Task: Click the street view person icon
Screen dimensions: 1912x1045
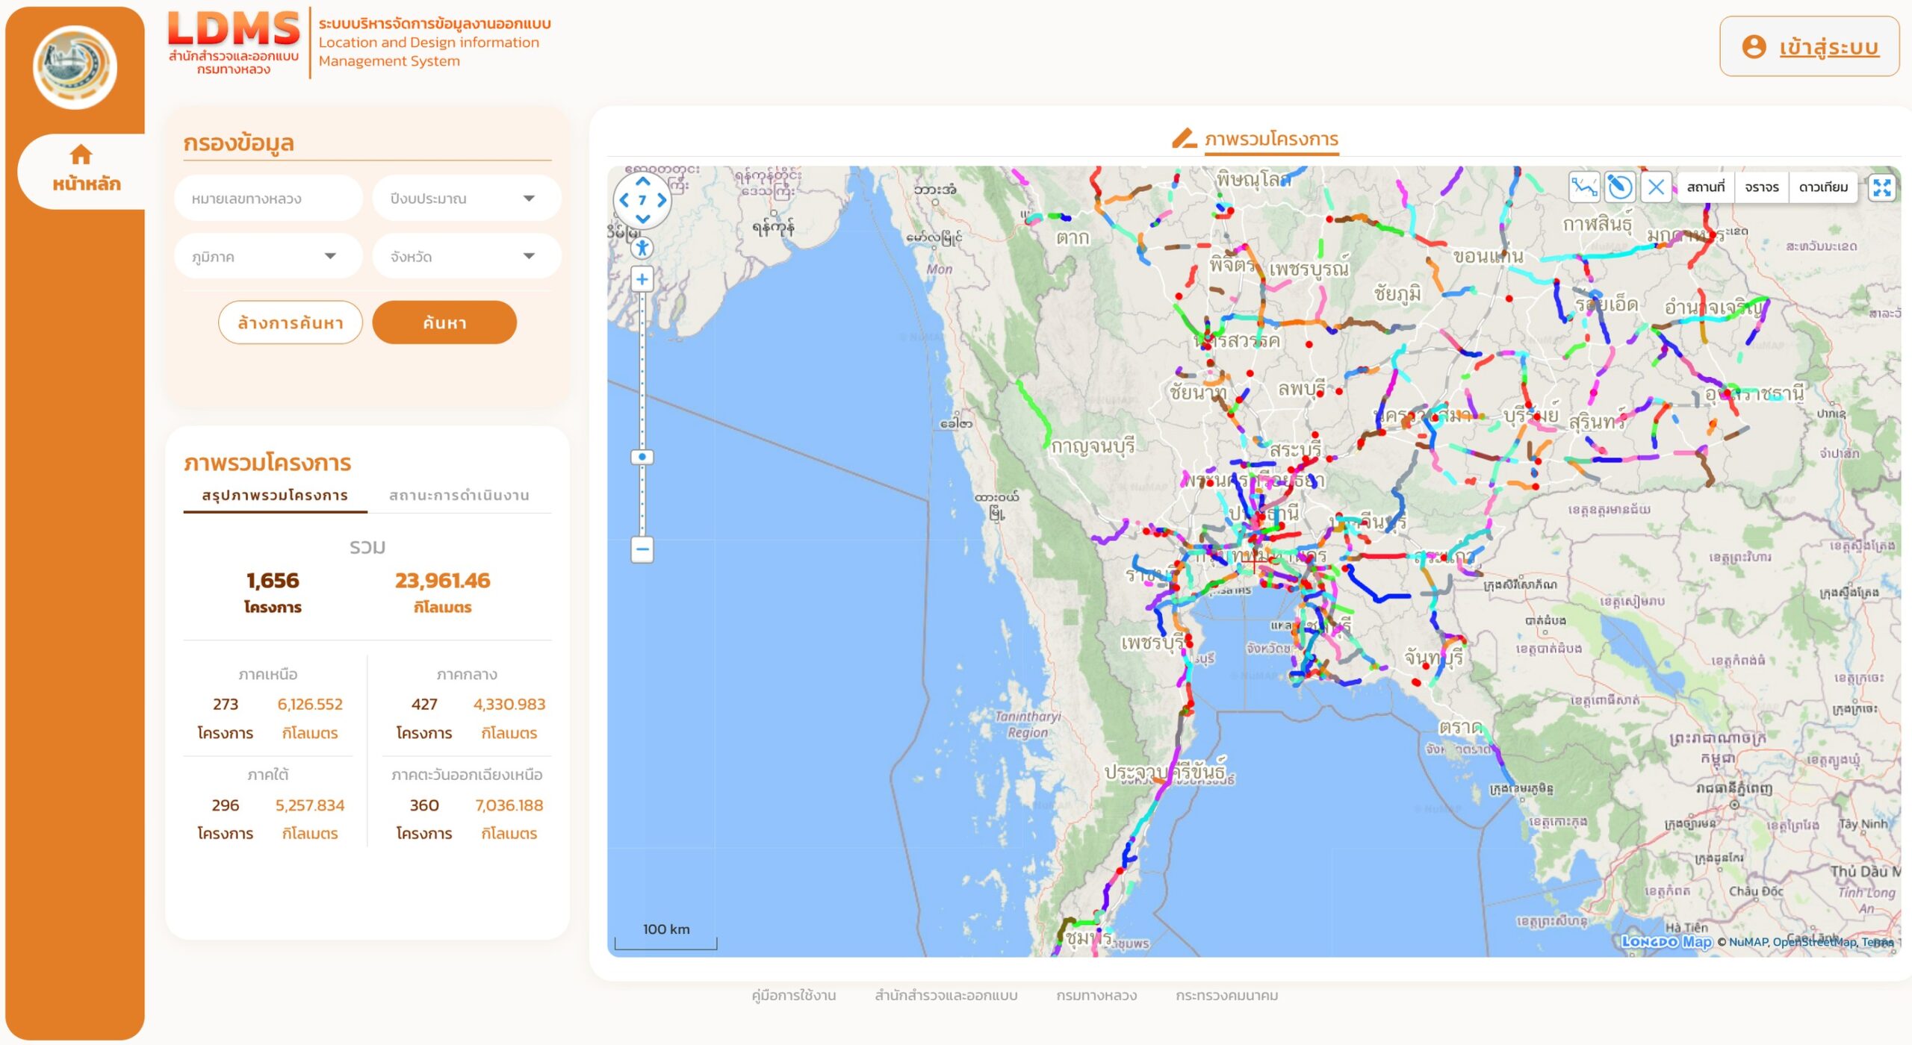Action: pos(642,248)
